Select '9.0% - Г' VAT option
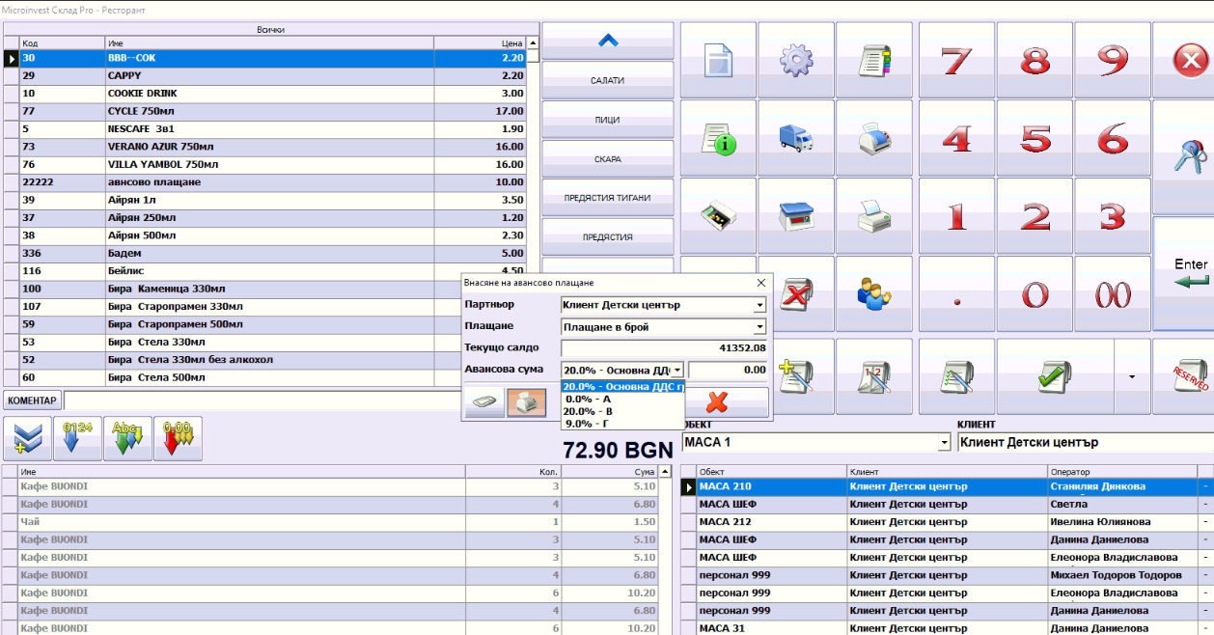 tap(622, 424)
